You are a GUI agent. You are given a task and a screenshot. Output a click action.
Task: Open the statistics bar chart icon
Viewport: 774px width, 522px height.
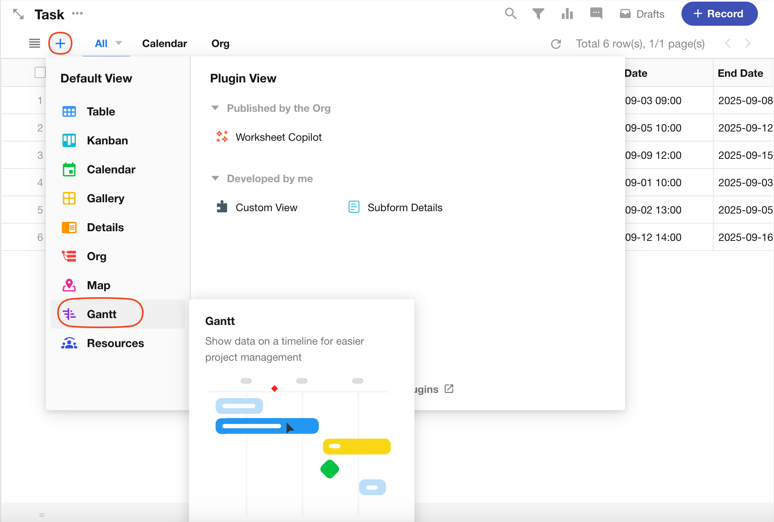point(567,14)
